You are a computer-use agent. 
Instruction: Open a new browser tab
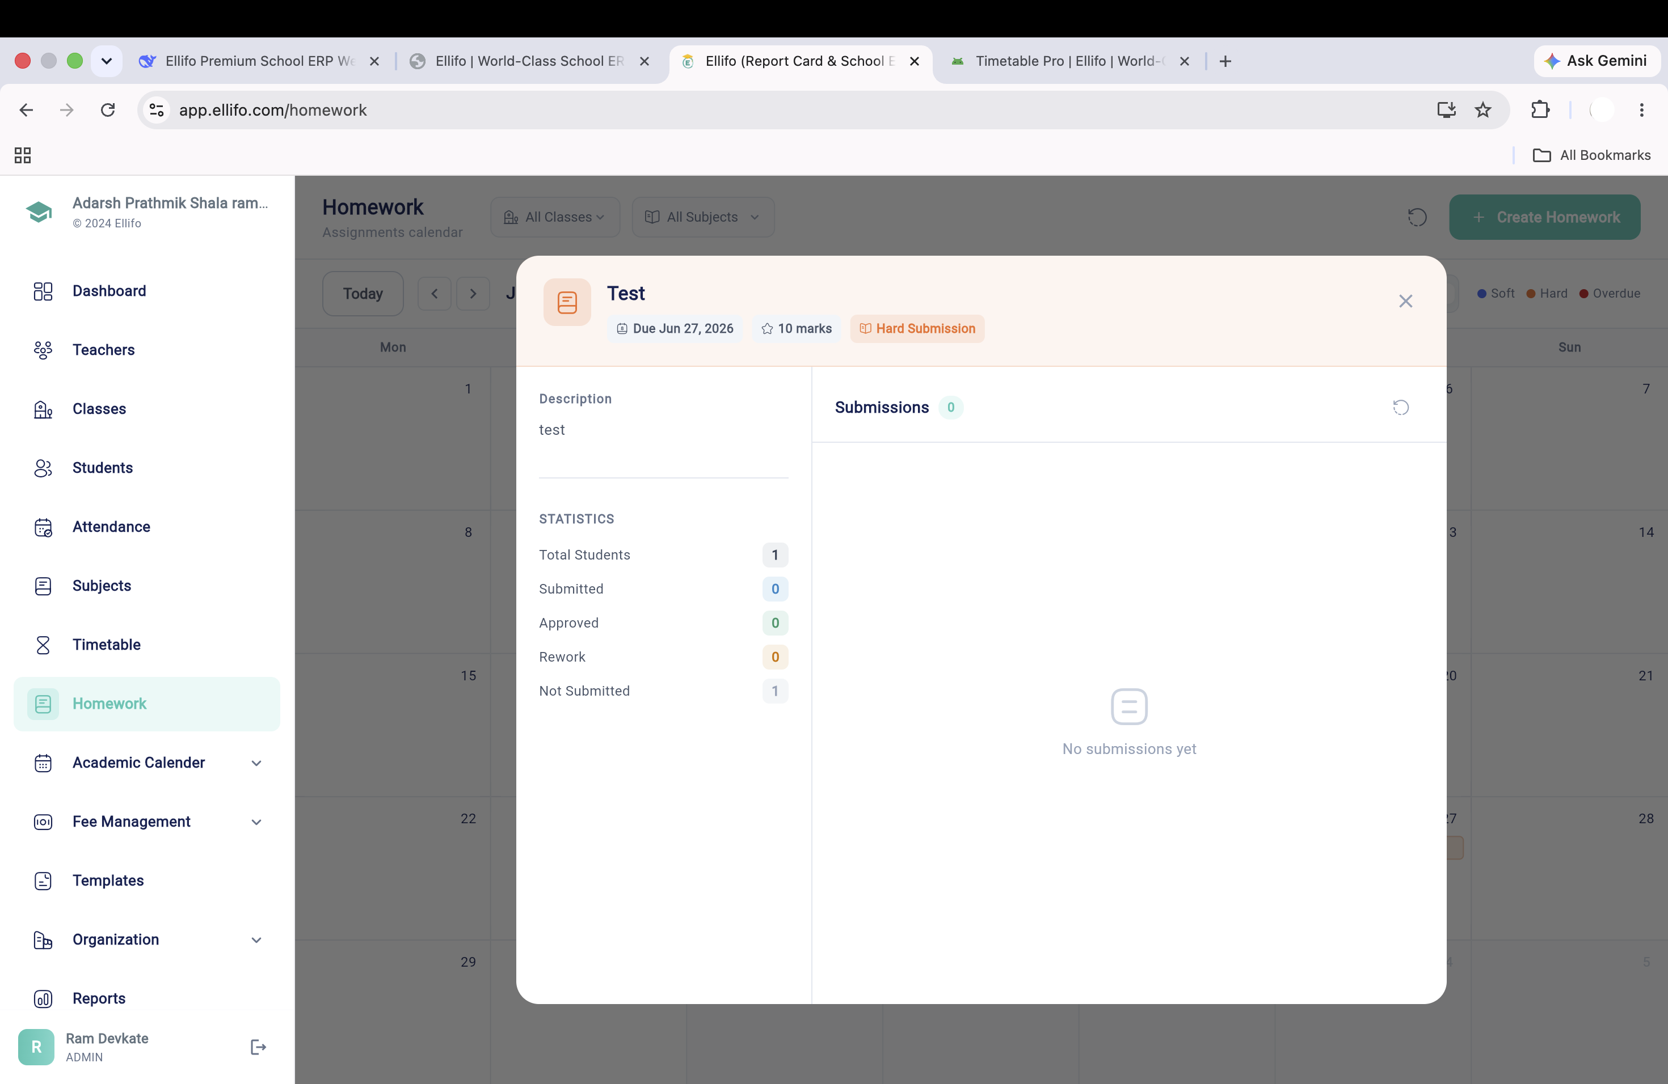click(x=1225, y=62)
